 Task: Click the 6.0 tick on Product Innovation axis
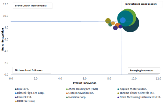85,79
